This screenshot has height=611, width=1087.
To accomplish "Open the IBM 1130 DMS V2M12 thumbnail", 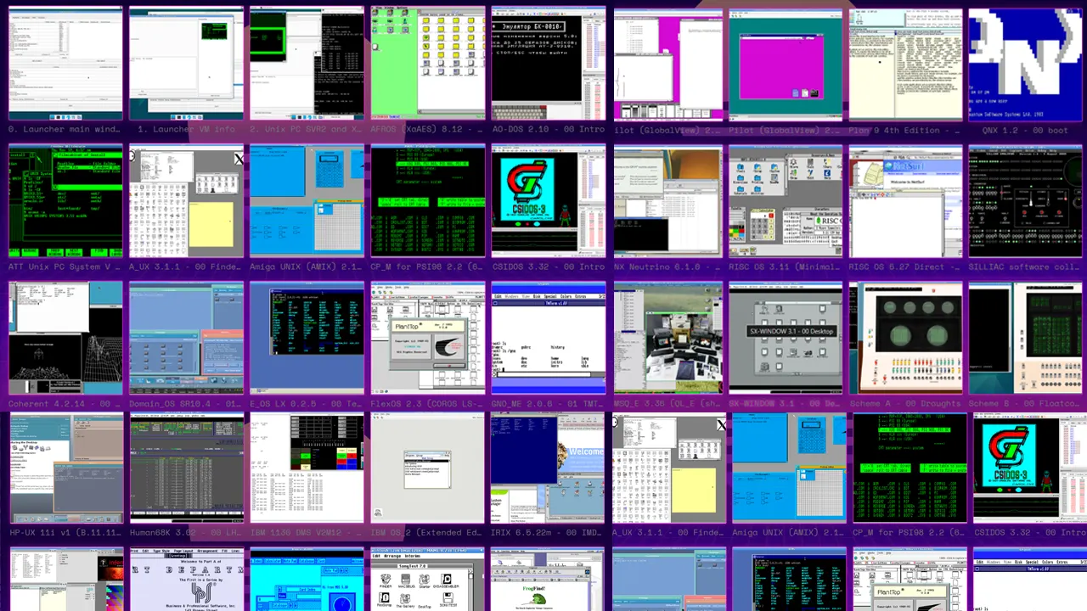I will (x=307, y=468).
